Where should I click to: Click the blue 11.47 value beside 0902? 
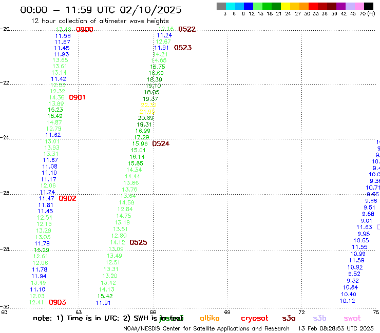pos(47,198)
